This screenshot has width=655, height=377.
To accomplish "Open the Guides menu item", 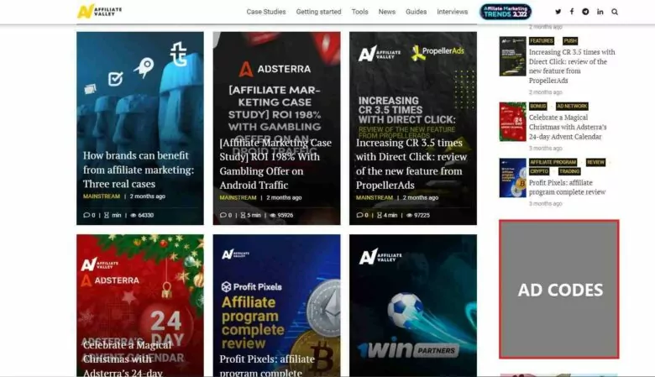I will pos(416,12).
